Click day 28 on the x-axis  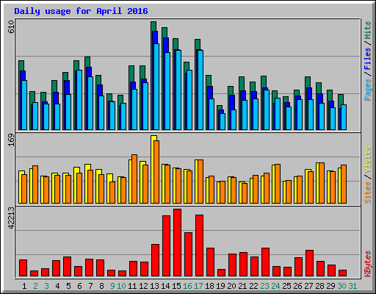click(319, 286)
